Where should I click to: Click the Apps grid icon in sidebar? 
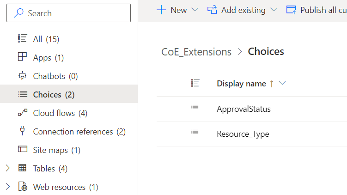22,57
